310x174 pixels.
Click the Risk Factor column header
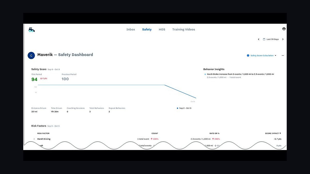click(43, 133)
